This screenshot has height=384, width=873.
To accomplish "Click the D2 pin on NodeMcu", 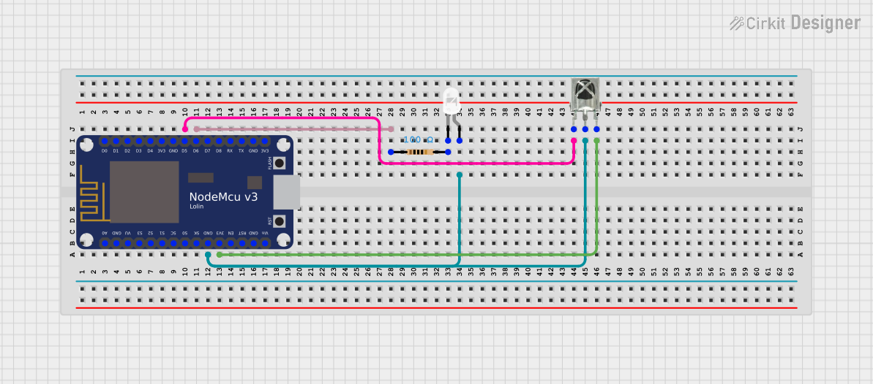I will pyautogui.click(x=127, y=141).
